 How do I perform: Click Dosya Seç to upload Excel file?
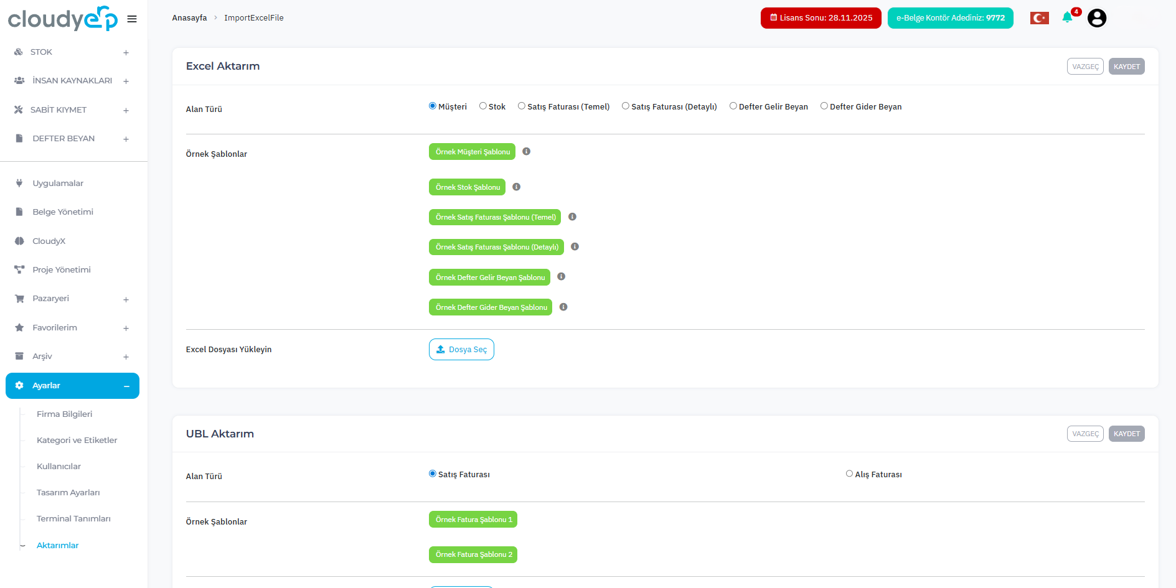[461, 349]
